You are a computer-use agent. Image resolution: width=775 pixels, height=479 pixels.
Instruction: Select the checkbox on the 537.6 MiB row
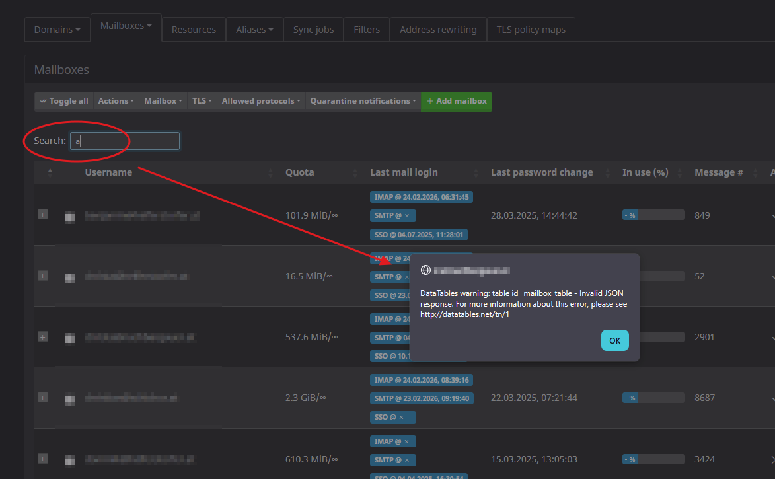[69, 338]
